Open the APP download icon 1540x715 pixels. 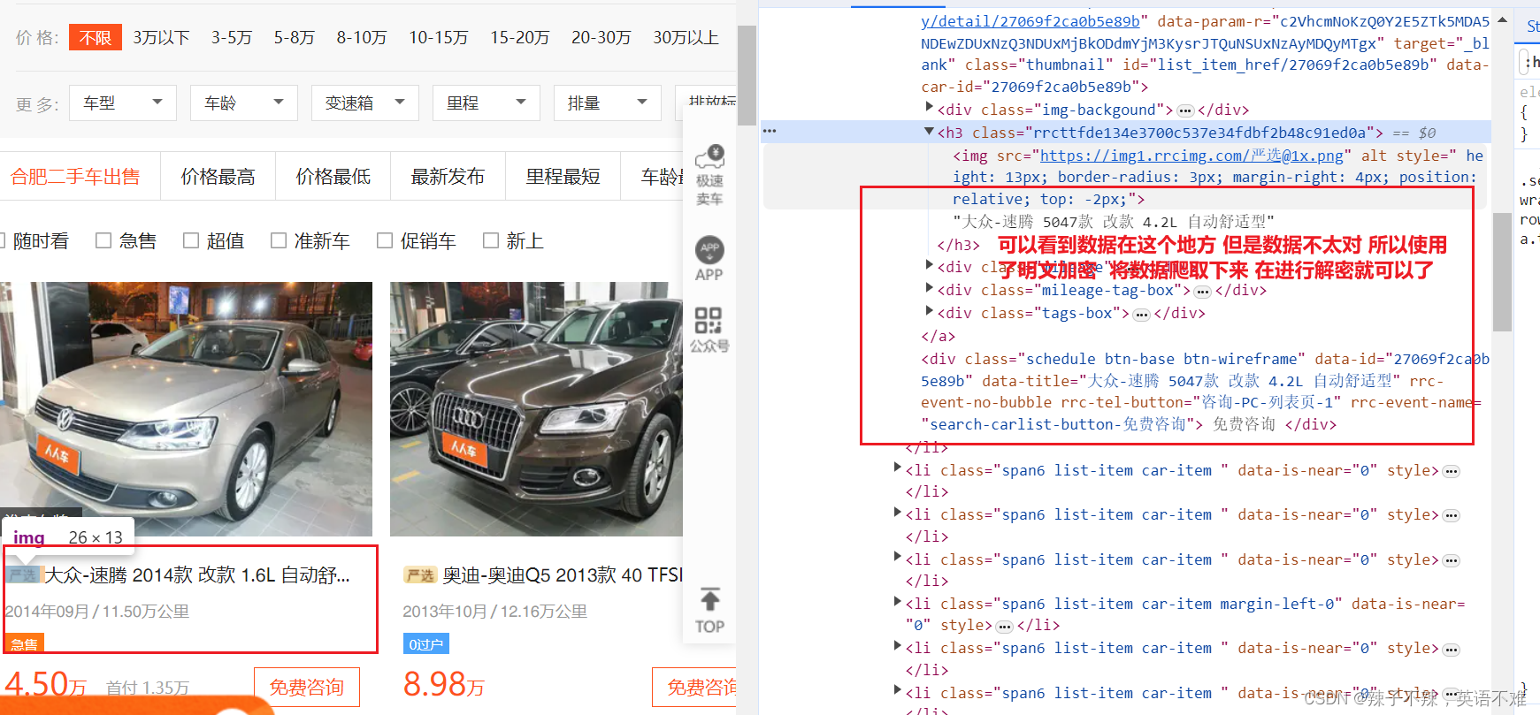tap(709, 259)
